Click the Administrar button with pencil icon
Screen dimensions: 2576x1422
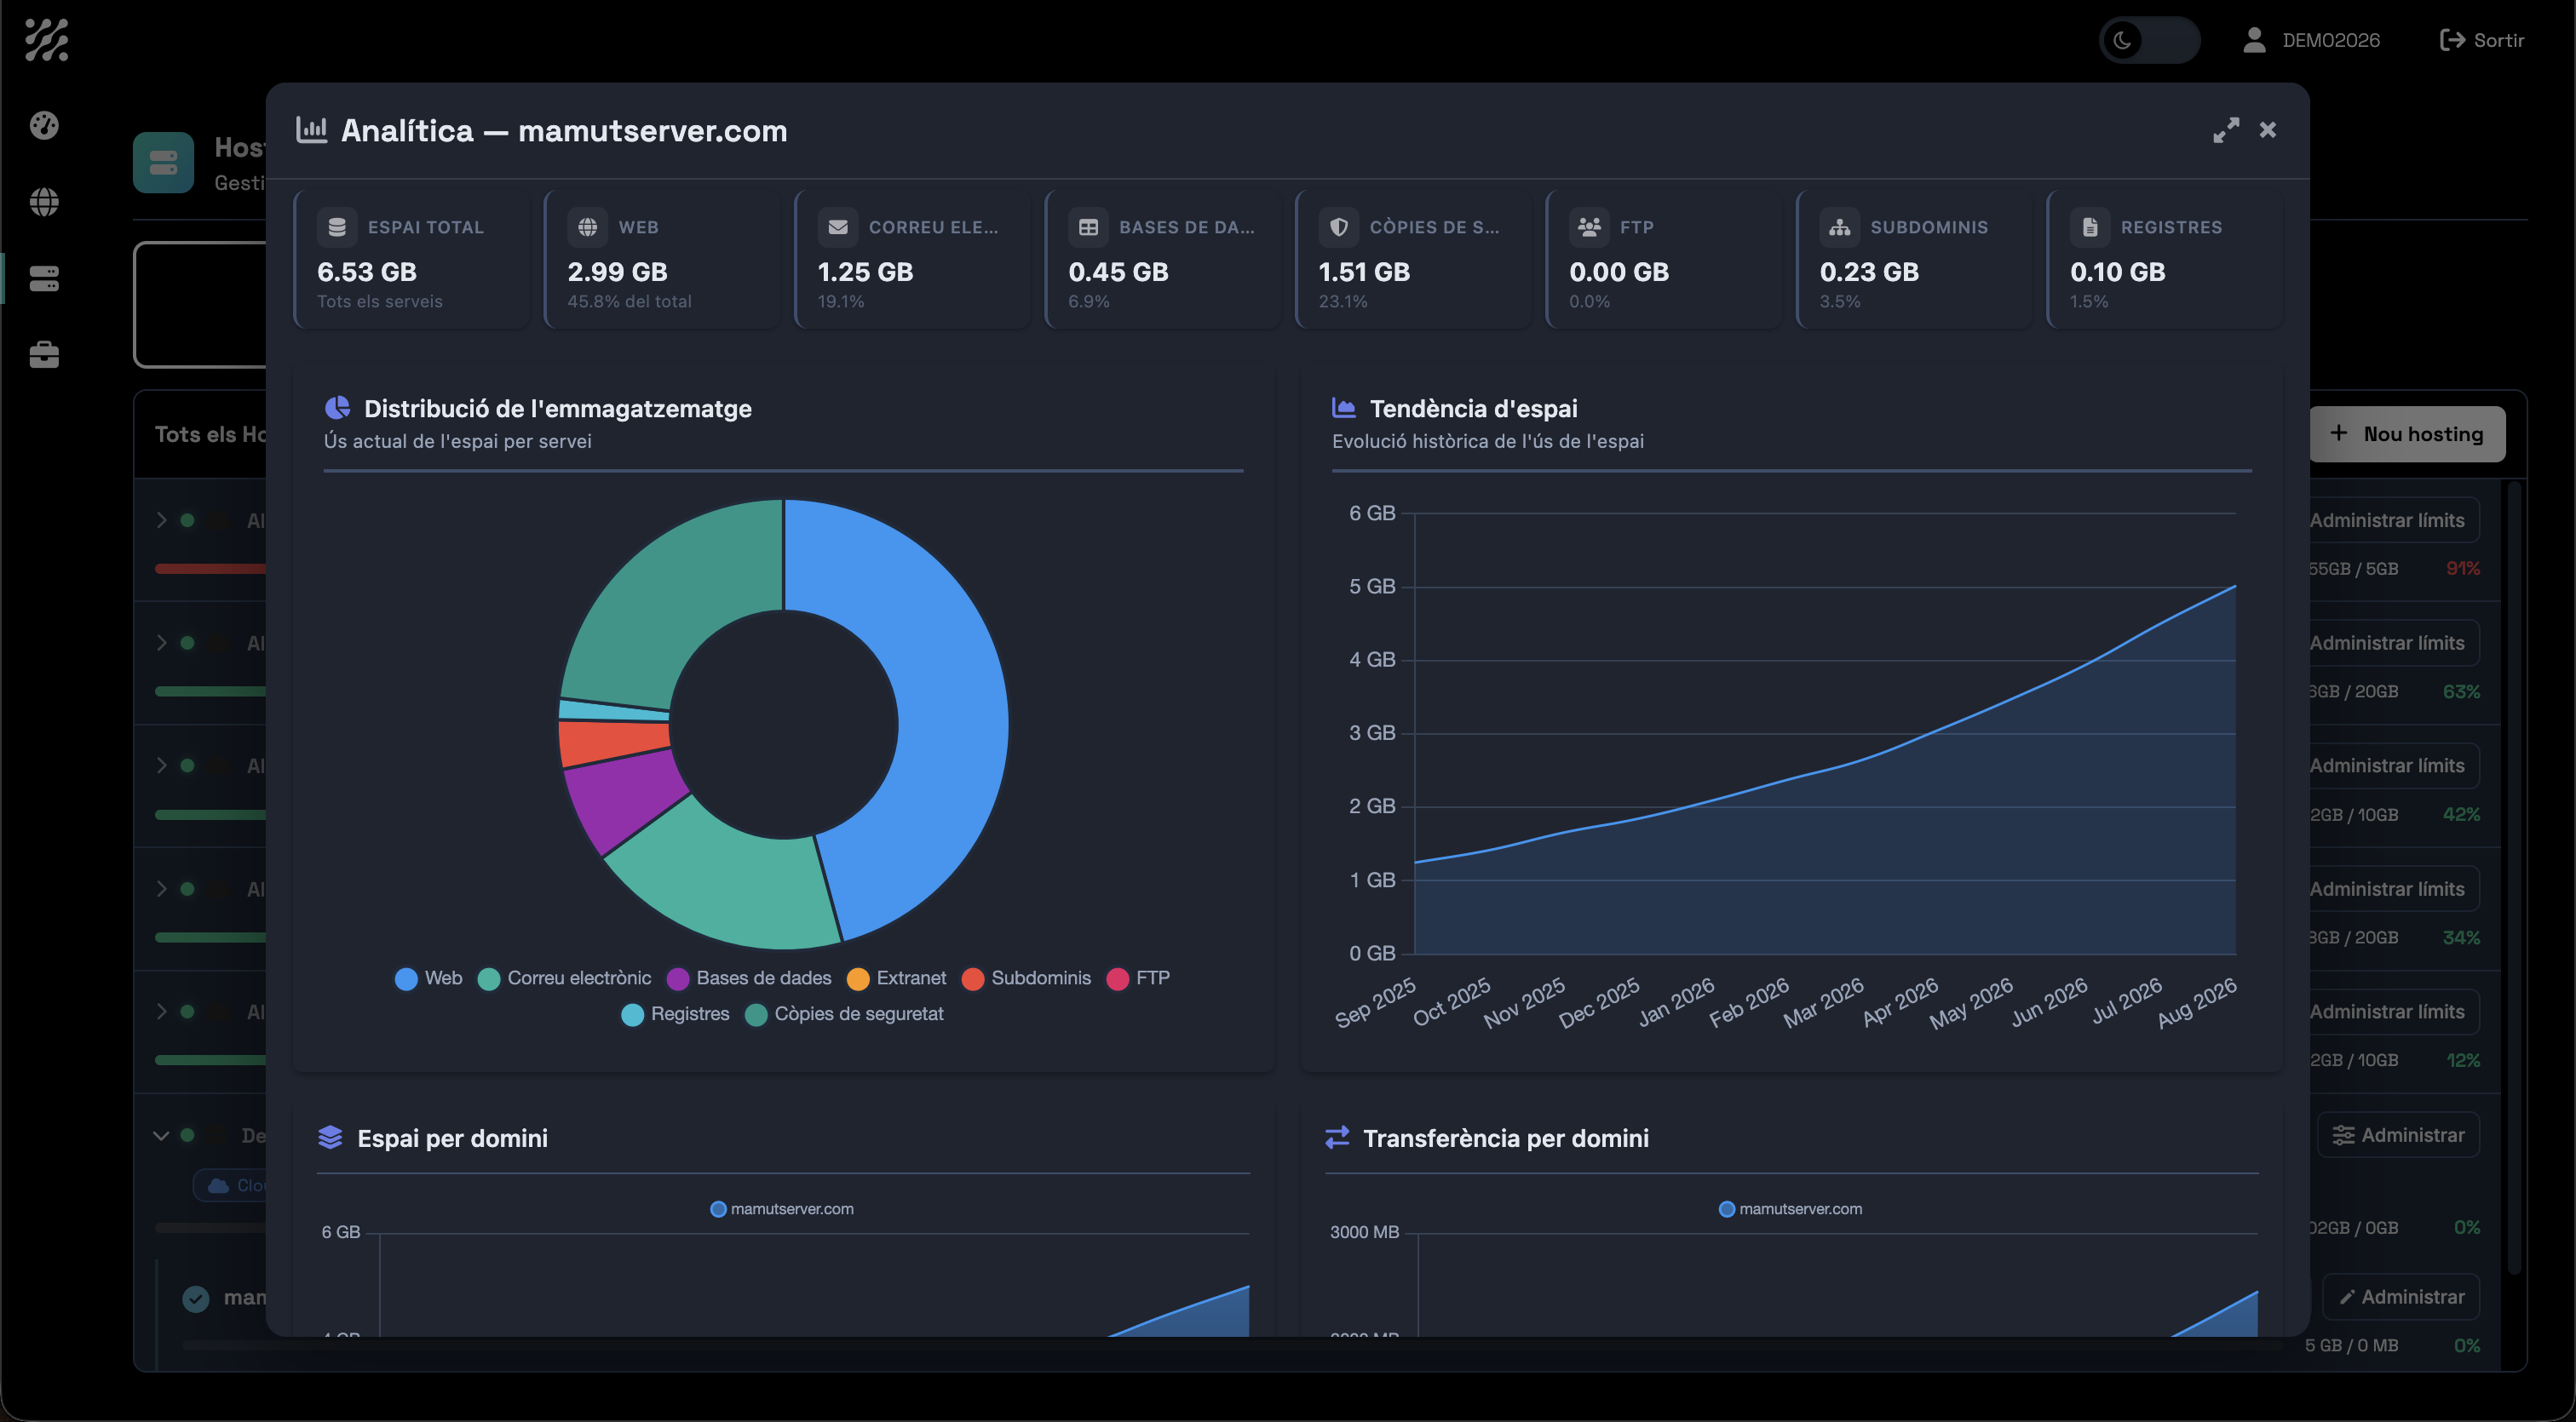click(x=2400, y=1297)
